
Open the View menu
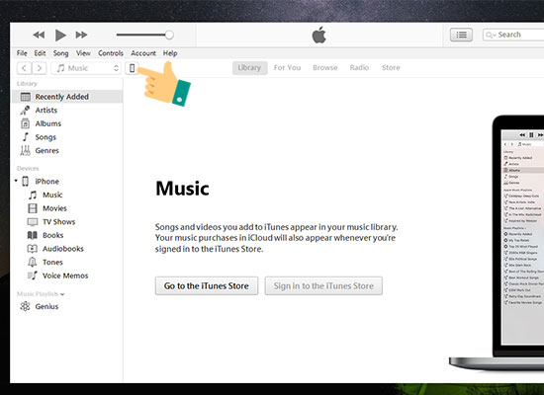click(x=83, y=53)
